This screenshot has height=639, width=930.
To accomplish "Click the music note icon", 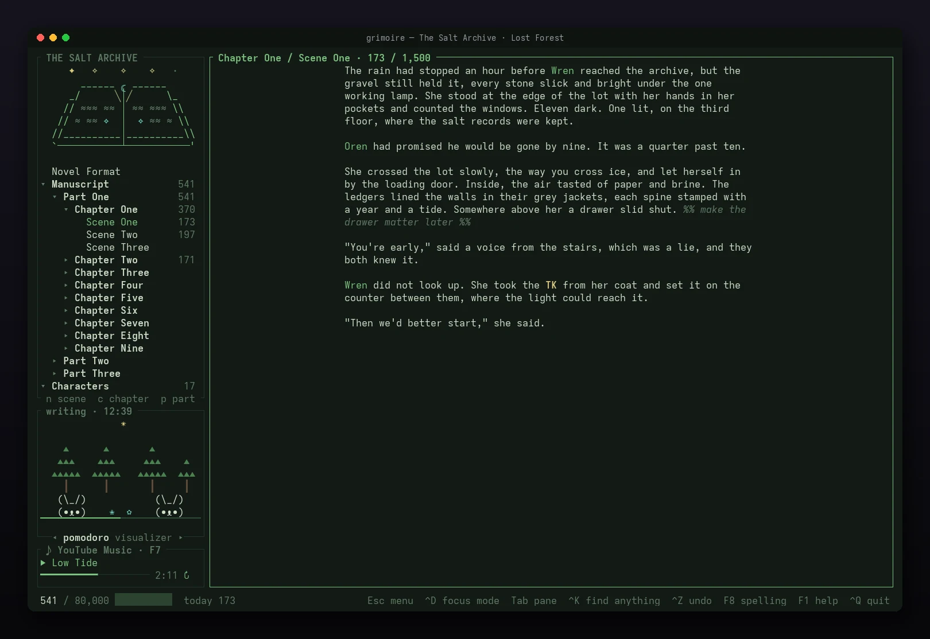I will pyautogui.click(x=48, y=550).
